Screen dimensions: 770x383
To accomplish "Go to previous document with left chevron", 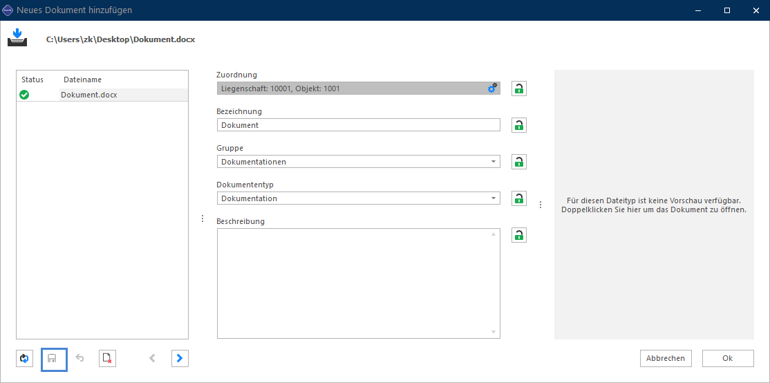I will click(x=152, y=358).
